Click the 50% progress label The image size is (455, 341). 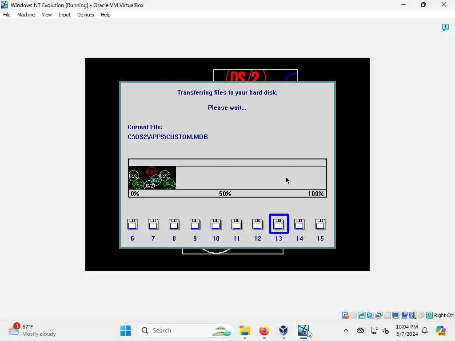click(x=225, y=194)
